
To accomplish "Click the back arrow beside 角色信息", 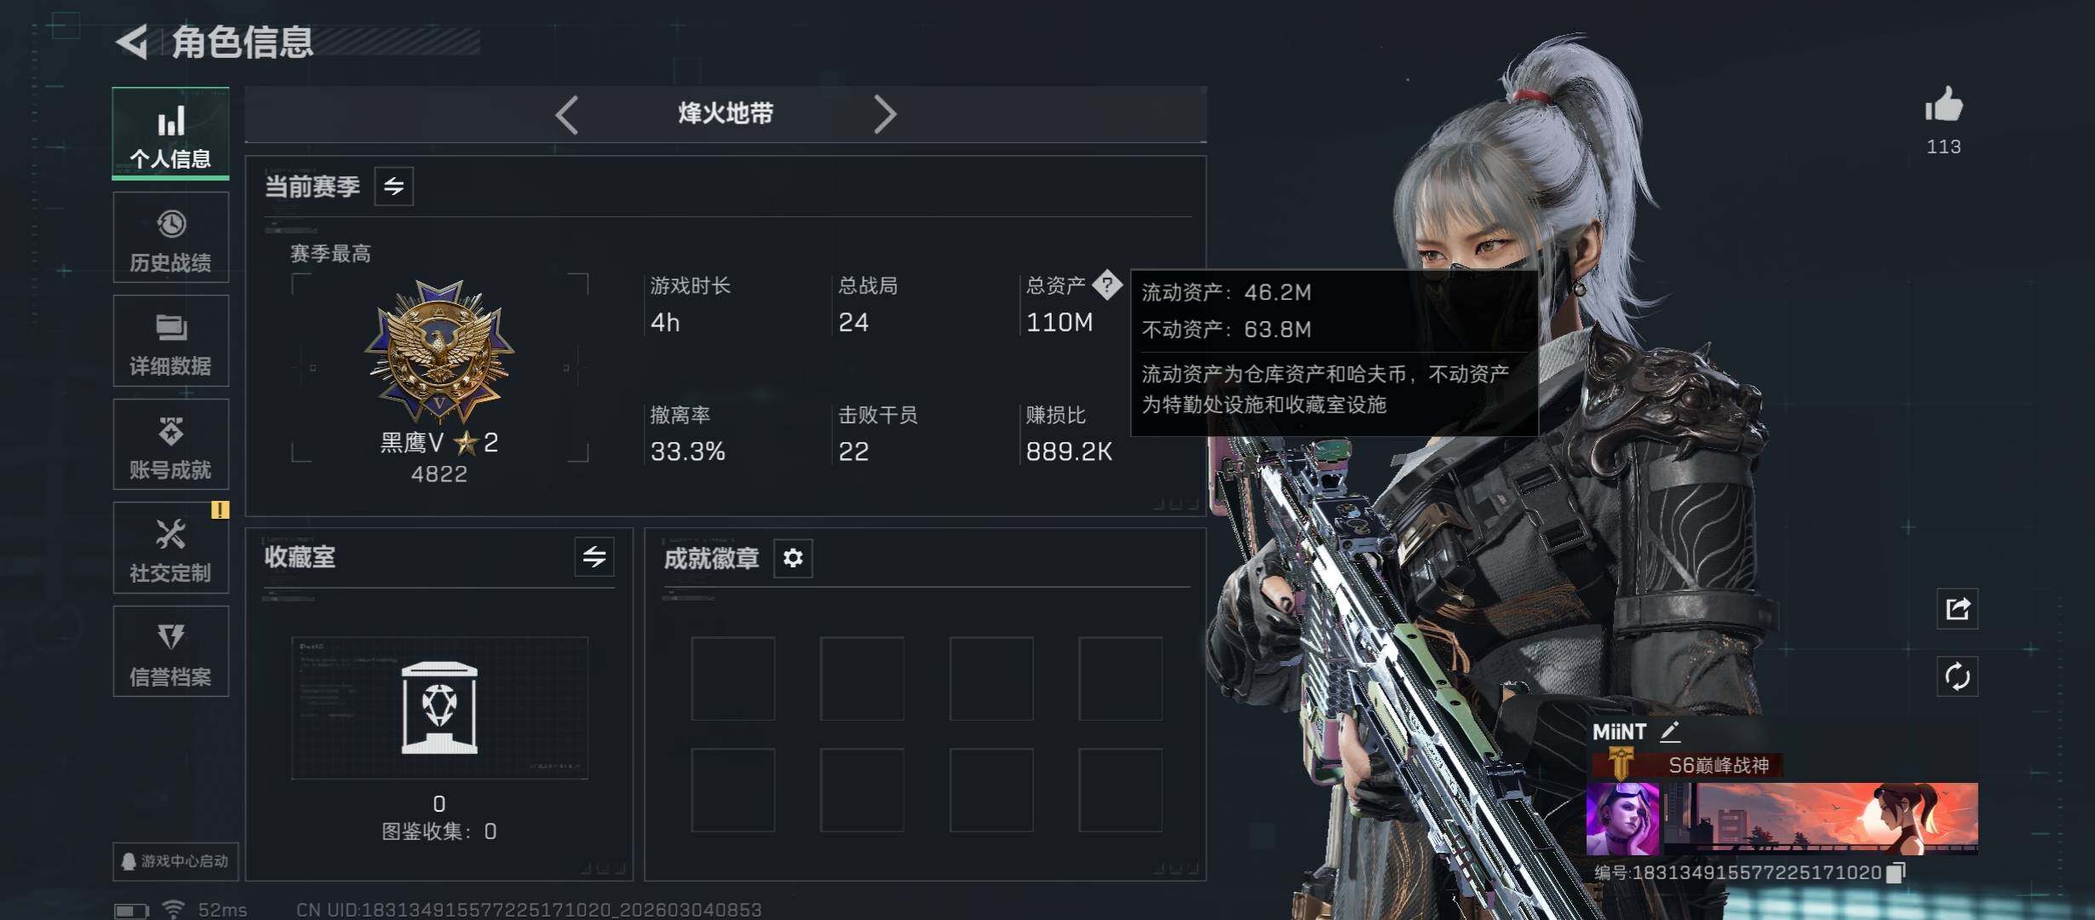I will coord(133,42).
